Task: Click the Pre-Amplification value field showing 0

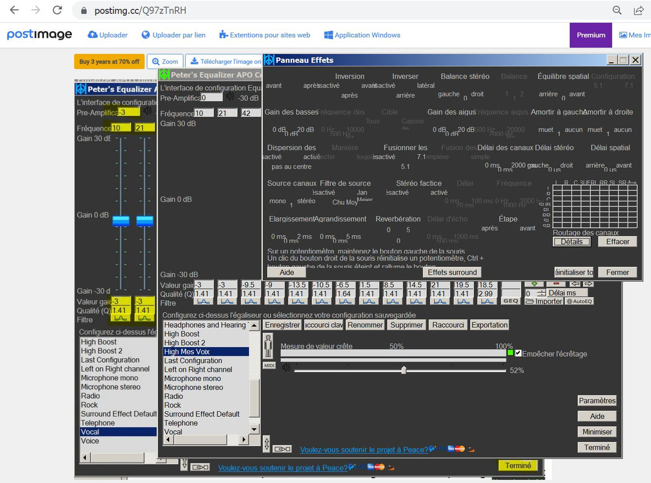Action: (x=212, y=97)
